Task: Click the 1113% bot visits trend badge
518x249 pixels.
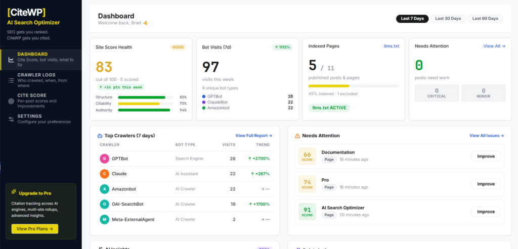Action: pyautogui.click(x=282, y=47)
